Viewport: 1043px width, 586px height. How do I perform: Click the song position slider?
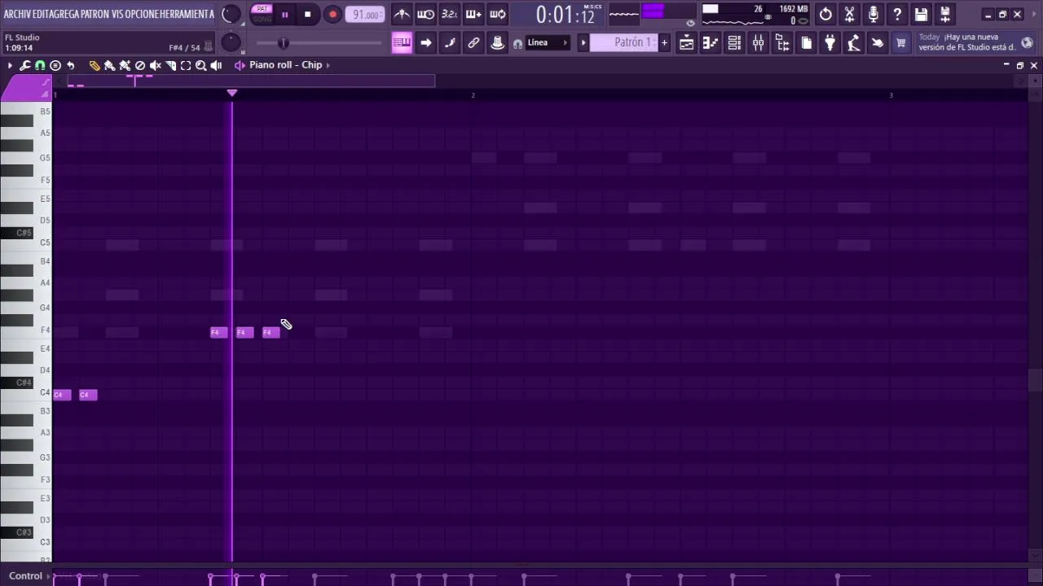[x=319, y=43]
